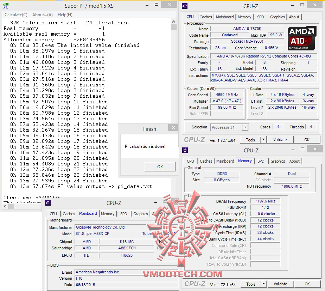This screenshot has height=291, width=325.
Task: Minimize the top CPU-Z window
Action: [292, 6]
